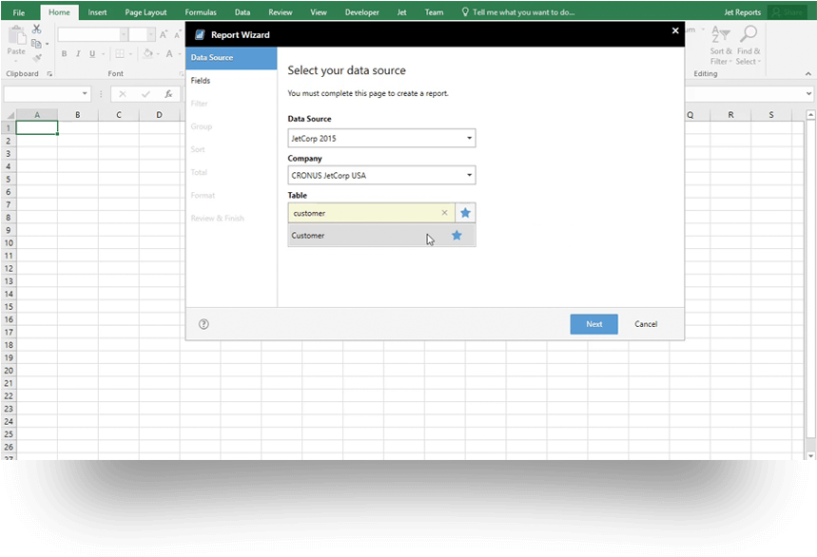Click the favorites star beside Table field
The image size is (817, 557).
click(465, 213)
